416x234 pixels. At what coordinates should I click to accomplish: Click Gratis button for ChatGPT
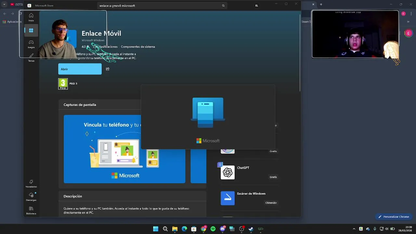273,177
